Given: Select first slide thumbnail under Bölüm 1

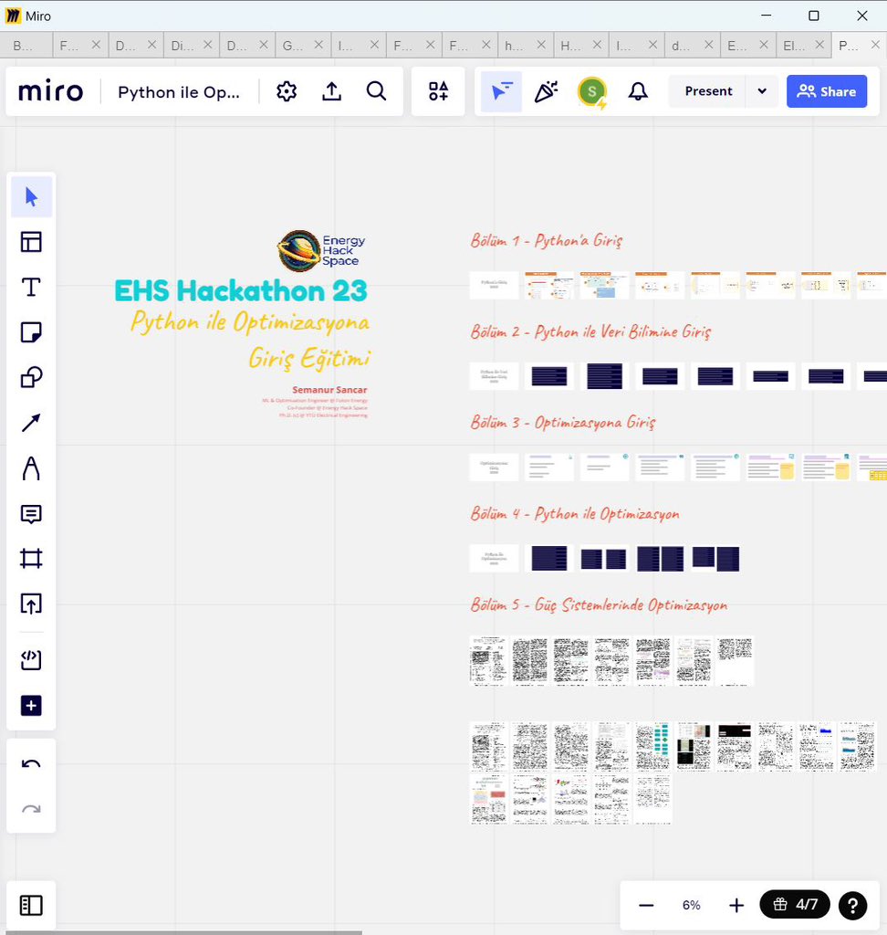Looking at the screenshot, I should pos(495,285).
